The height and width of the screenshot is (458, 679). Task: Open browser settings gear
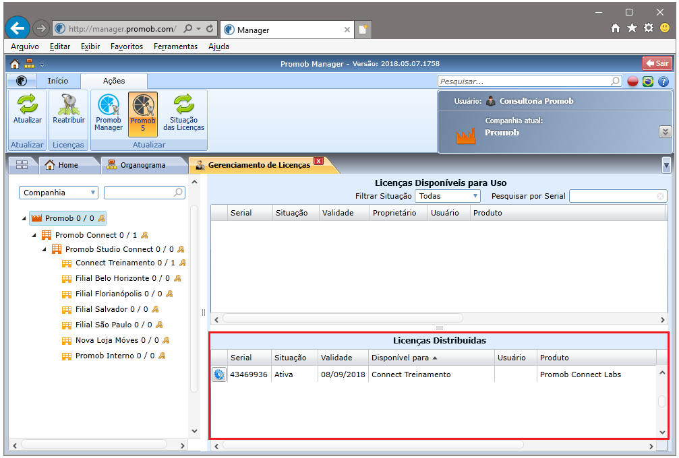648,28
